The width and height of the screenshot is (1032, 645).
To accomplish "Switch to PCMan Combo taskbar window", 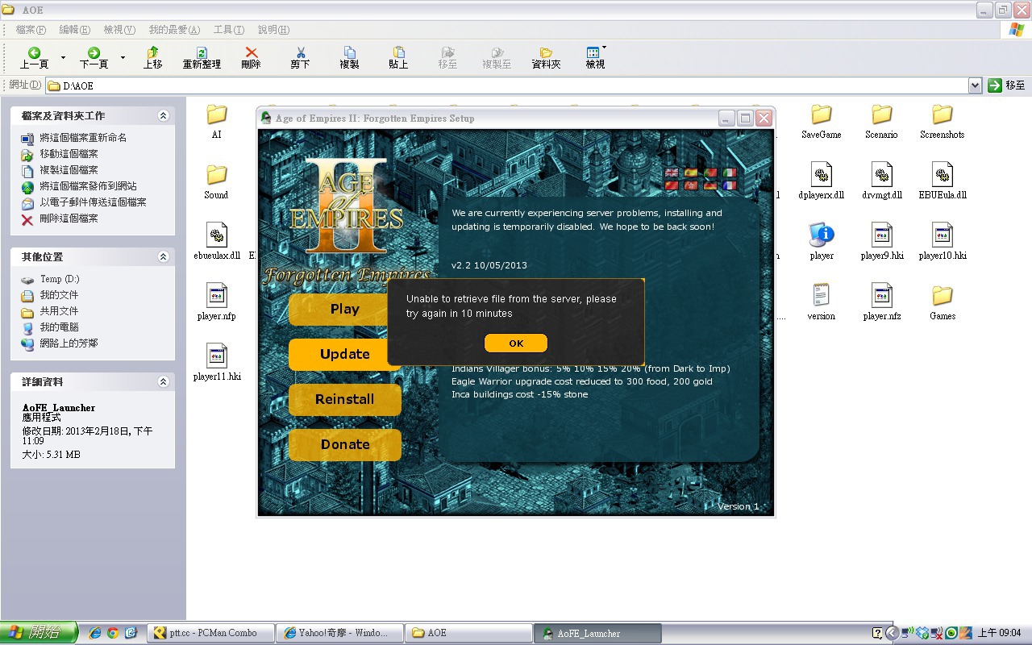I will (210, 633).
